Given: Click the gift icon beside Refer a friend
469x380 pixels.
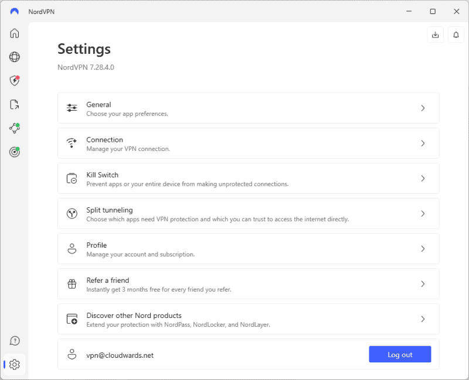Looking at the screenshot, I should (72, 284).
